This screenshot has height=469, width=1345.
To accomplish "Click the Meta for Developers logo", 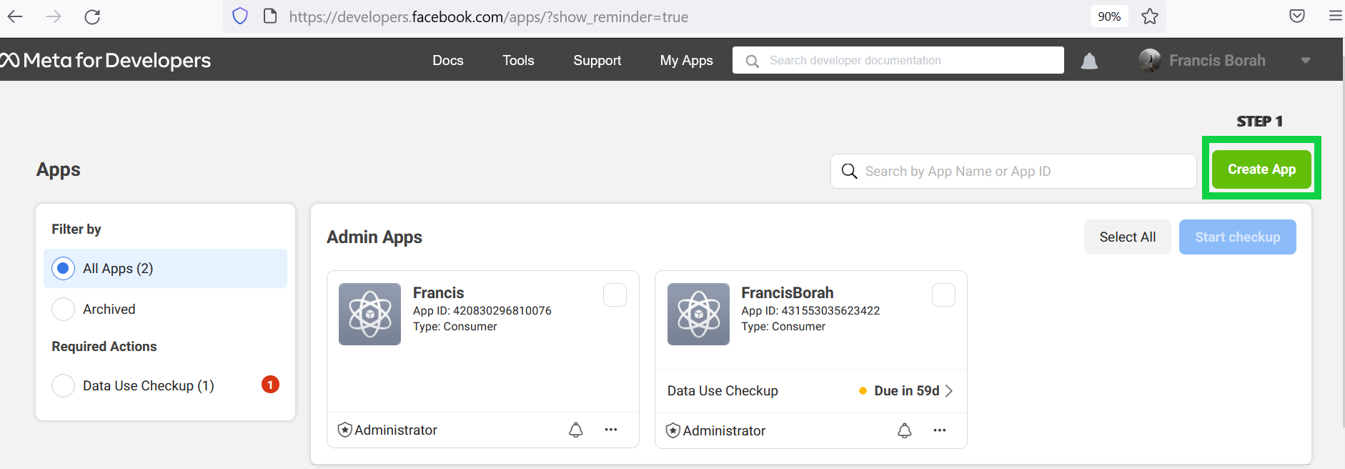I will point(106,60).
